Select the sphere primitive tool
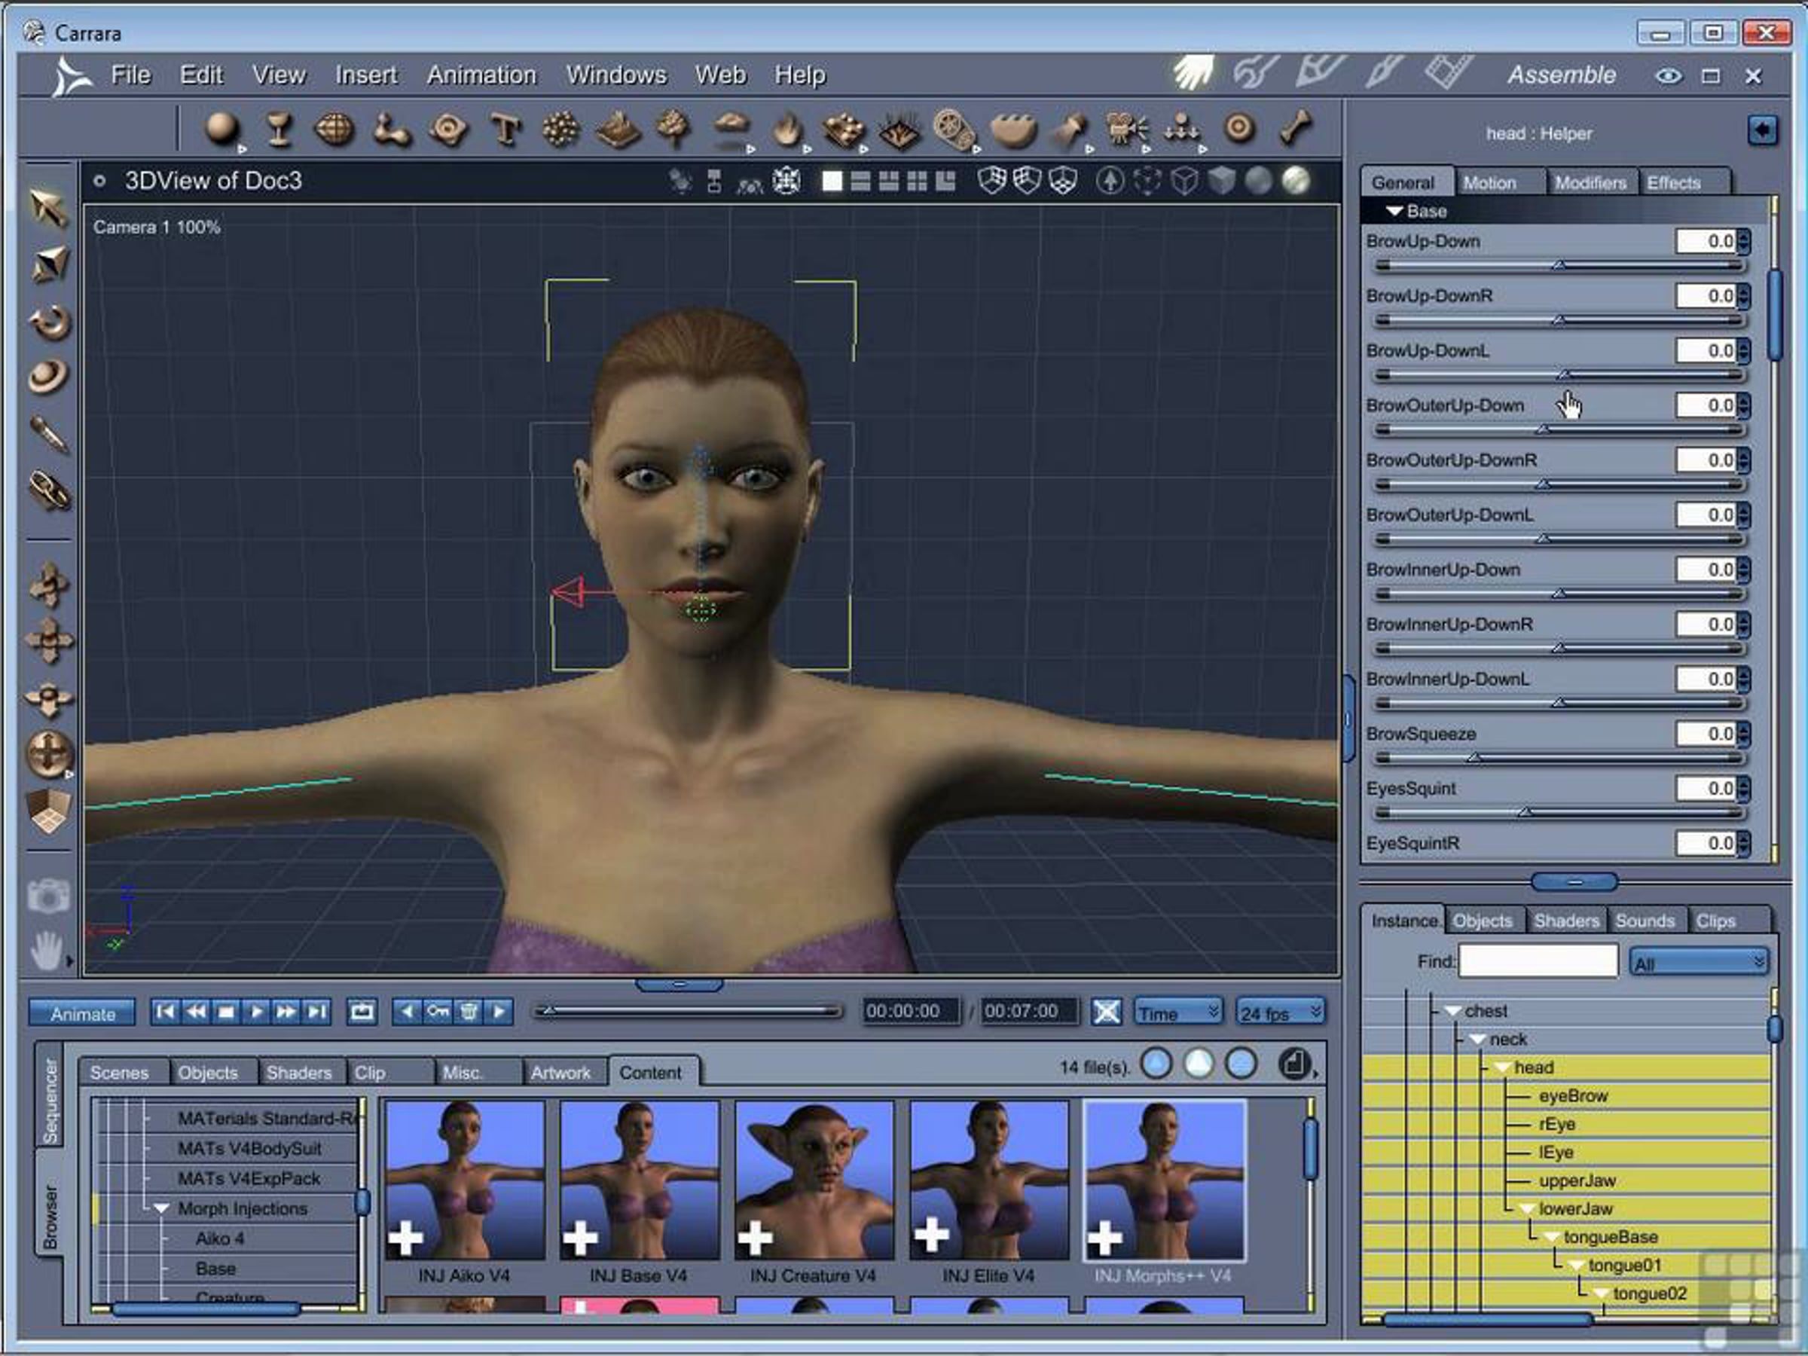 coord(222,129)
